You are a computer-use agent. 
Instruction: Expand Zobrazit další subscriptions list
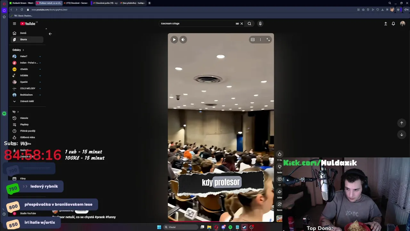[x=27, y=101]
